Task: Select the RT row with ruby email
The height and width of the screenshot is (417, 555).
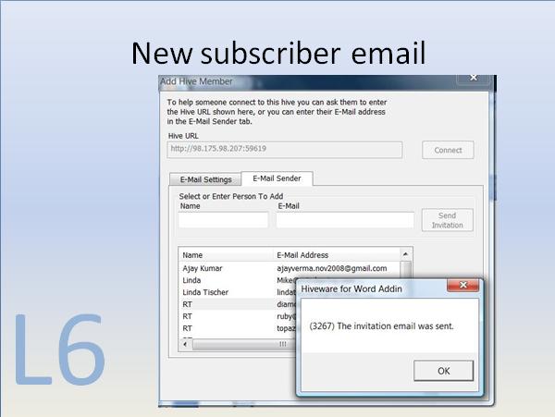Action: [238, 316]
